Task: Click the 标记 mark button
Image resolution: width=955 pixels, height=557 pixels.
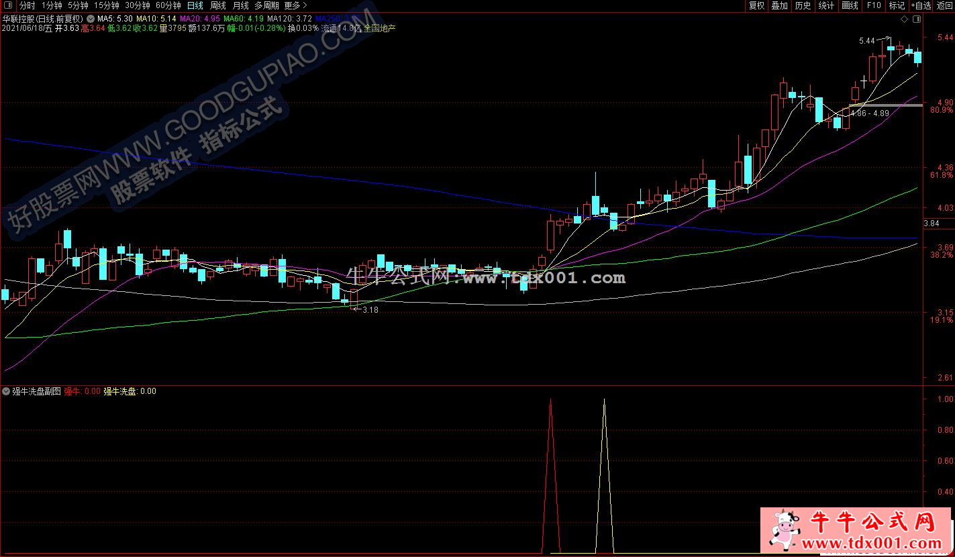Action: point(897,5)
